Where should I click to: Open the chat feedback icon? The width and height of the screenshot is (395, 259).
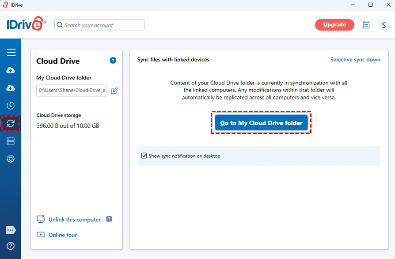tap(11, 230)
